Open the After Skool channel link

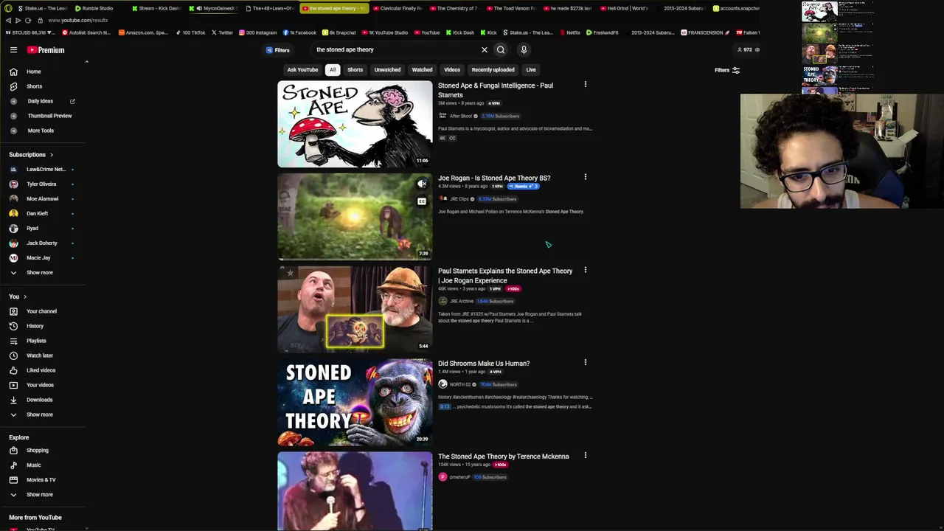pos(460,117)
